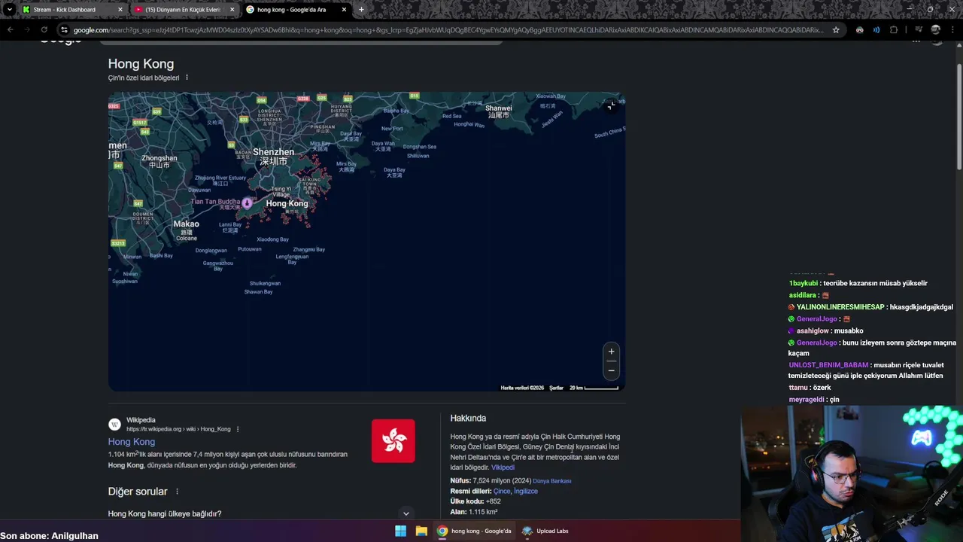963x542 pixels.
Task: Click the 'Alan: 1.115 km²' value
Action: click(474, 512)
